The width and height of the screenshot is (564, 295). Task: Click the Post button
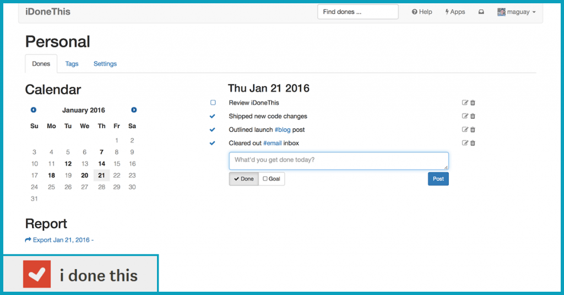click(438, 179)
